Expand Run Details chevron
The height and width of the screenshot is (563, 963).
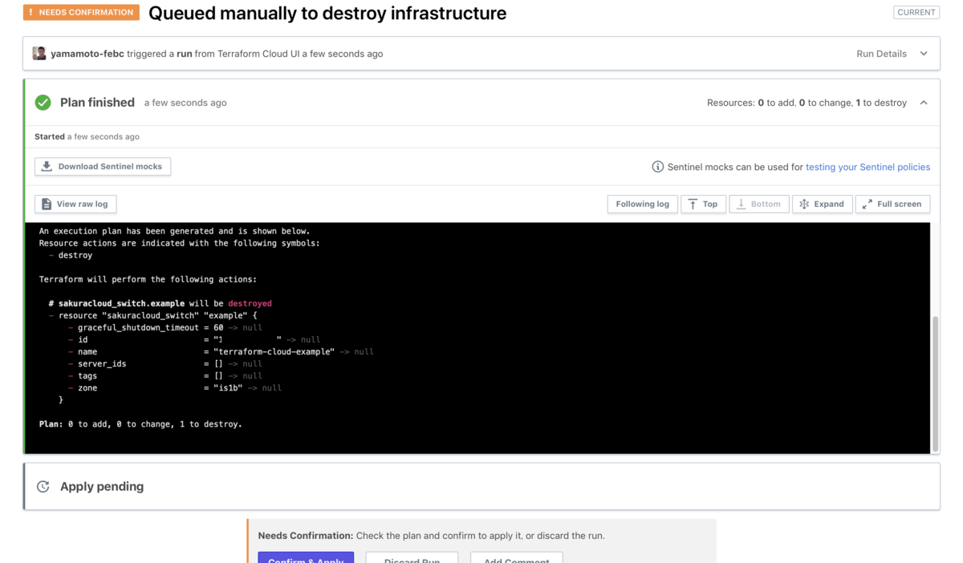(924, 54)
